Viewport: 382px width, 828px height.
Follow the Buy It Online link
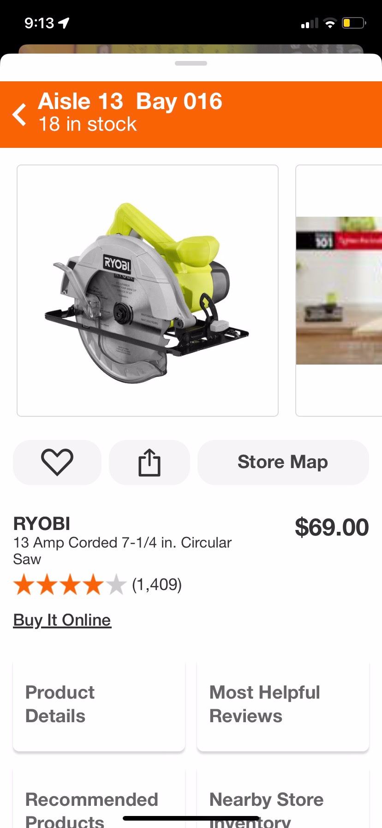[x=62, y=620]
